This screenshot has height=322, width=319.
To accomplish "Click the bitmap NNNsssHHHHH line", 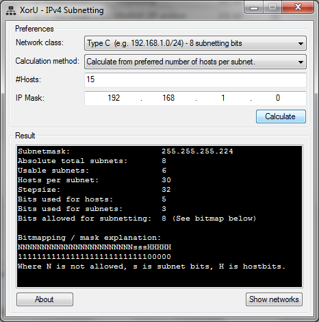I will tap(94, 247).
